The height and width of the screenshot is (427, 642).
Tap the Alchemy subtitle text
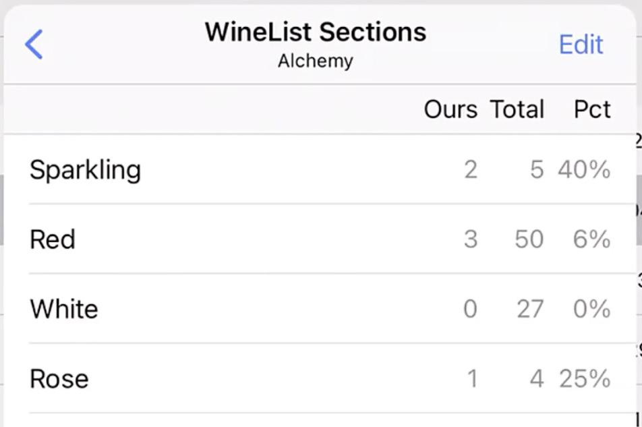click(316, 61)
